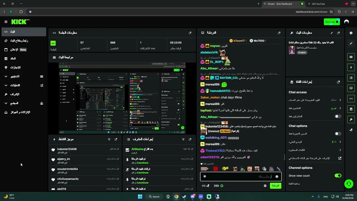357x201 pixels.
Task: Click the chat identity shield icon in the message box
Action: click(205, 176)
